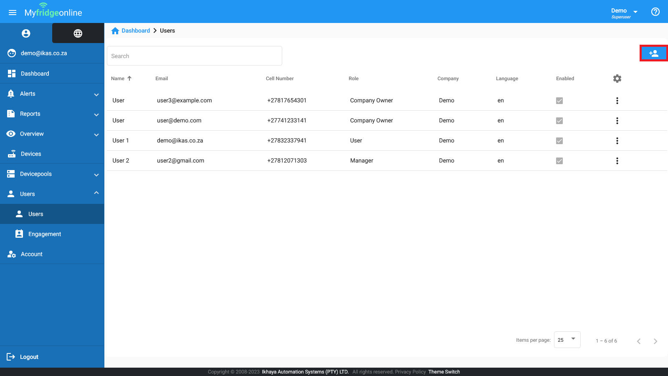Open the Demo Superuser account dropdown

[624, 13]
